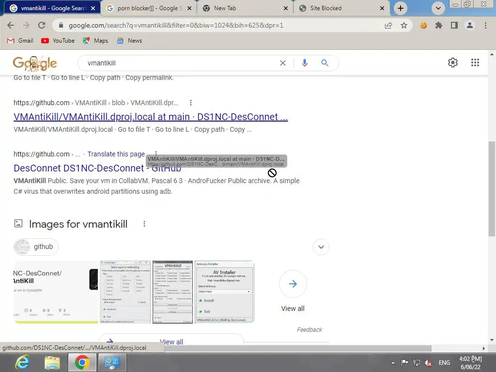
Task: Open the Control Panel taskbar item
Action: click(112, 362)
